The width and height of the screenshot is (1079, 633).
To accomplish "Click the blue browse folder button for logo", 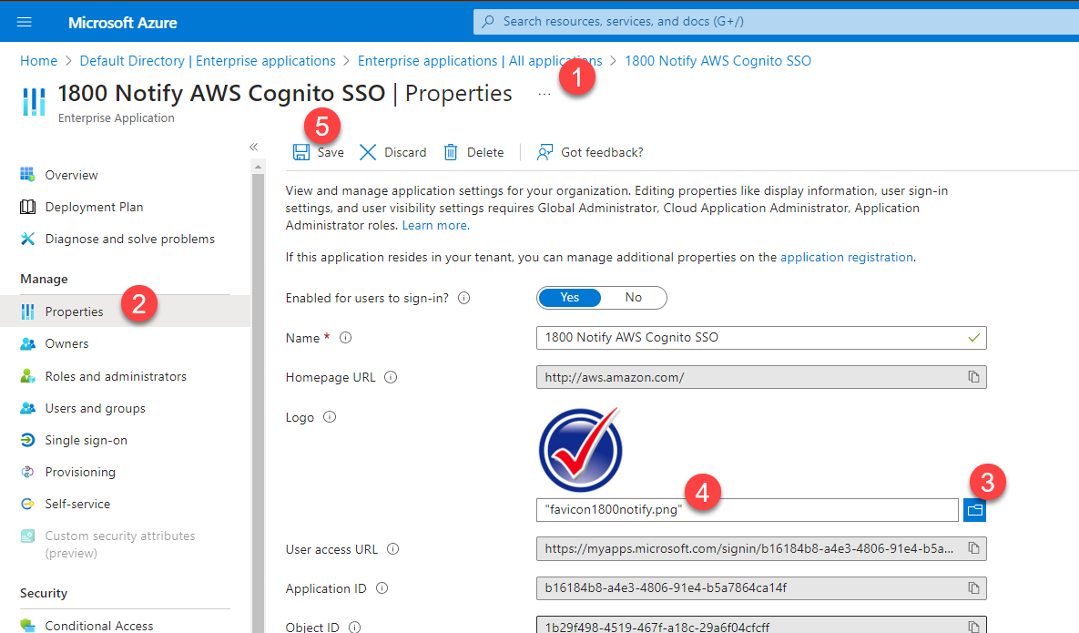I will pyautogui.click(x=974, y=510).
